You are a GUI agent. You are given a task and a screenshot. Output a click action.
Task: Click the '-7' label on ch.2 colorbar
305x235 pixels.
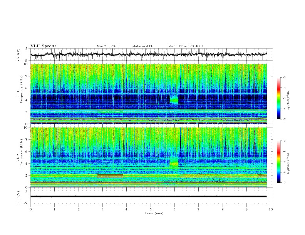point(284,183)
